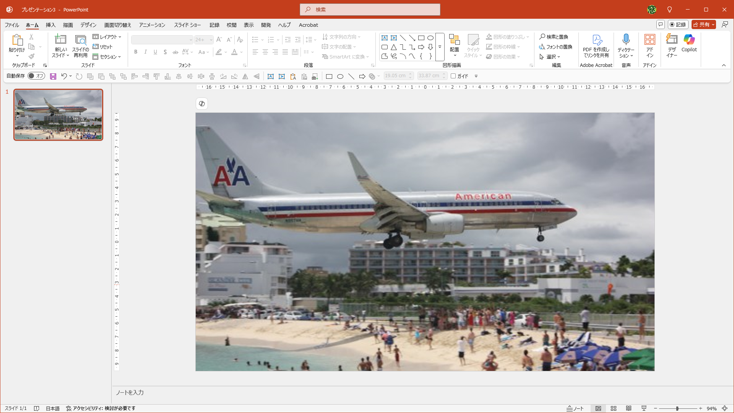Click the Dictation microphone icon

point(626,40)
